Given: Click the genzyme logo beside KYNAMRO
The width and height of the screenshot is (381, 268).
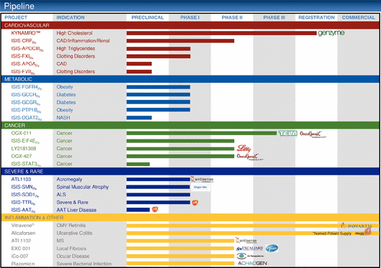Looking at the screenshot, I should pos(331,33).
